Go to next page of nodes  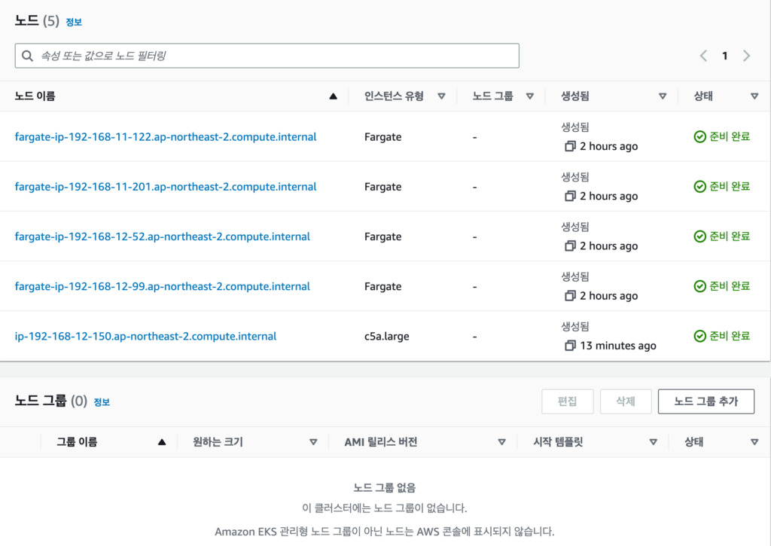746,56
